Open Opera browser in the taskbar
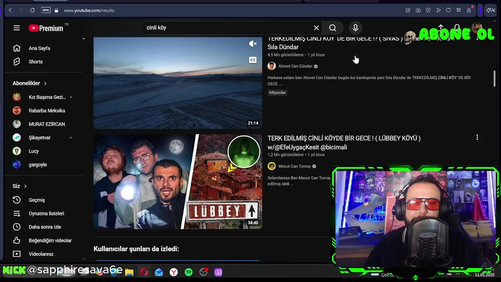Image resolution: width=501 pixels, height=282 pixels. pos(144,272)
